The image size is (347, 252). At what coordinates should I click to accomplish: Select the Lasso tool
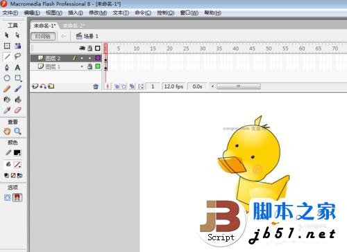pyautogui.click(x=17, y=56)
